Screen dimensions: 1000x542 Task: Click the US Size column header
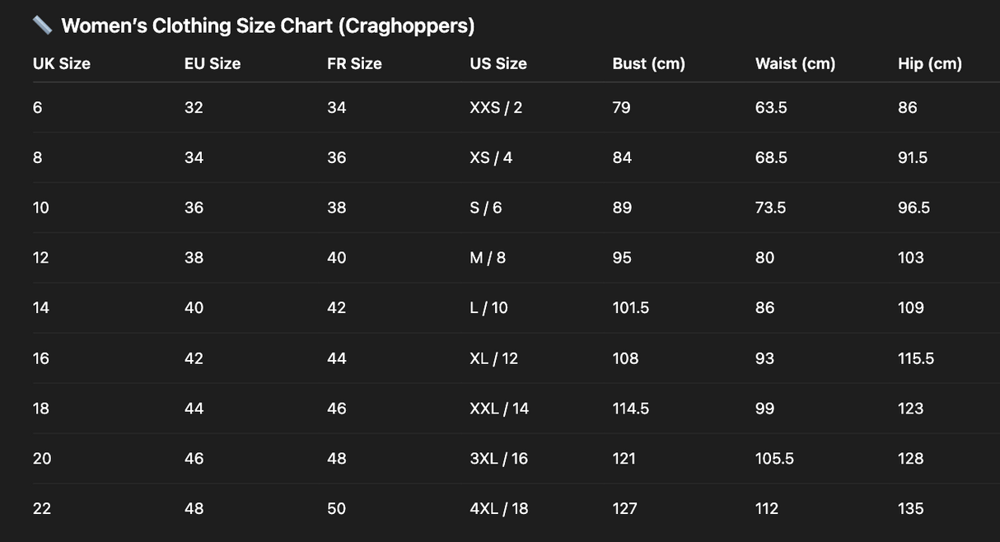(x=498, y=63)
